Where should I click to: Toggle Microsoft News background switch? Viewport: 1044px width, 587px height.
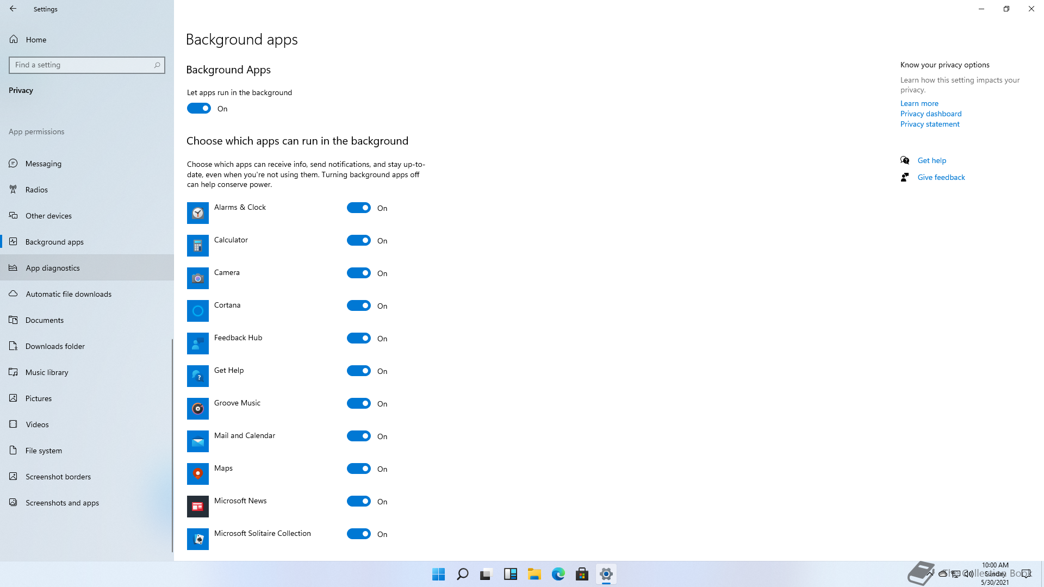[x=359, y=501]
